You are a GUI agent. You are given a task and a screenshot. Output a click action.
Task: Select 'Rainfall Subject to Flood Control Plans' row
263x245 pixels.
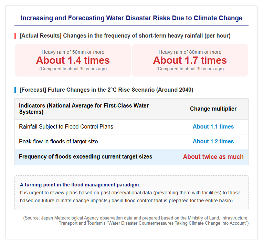[131, 127]
